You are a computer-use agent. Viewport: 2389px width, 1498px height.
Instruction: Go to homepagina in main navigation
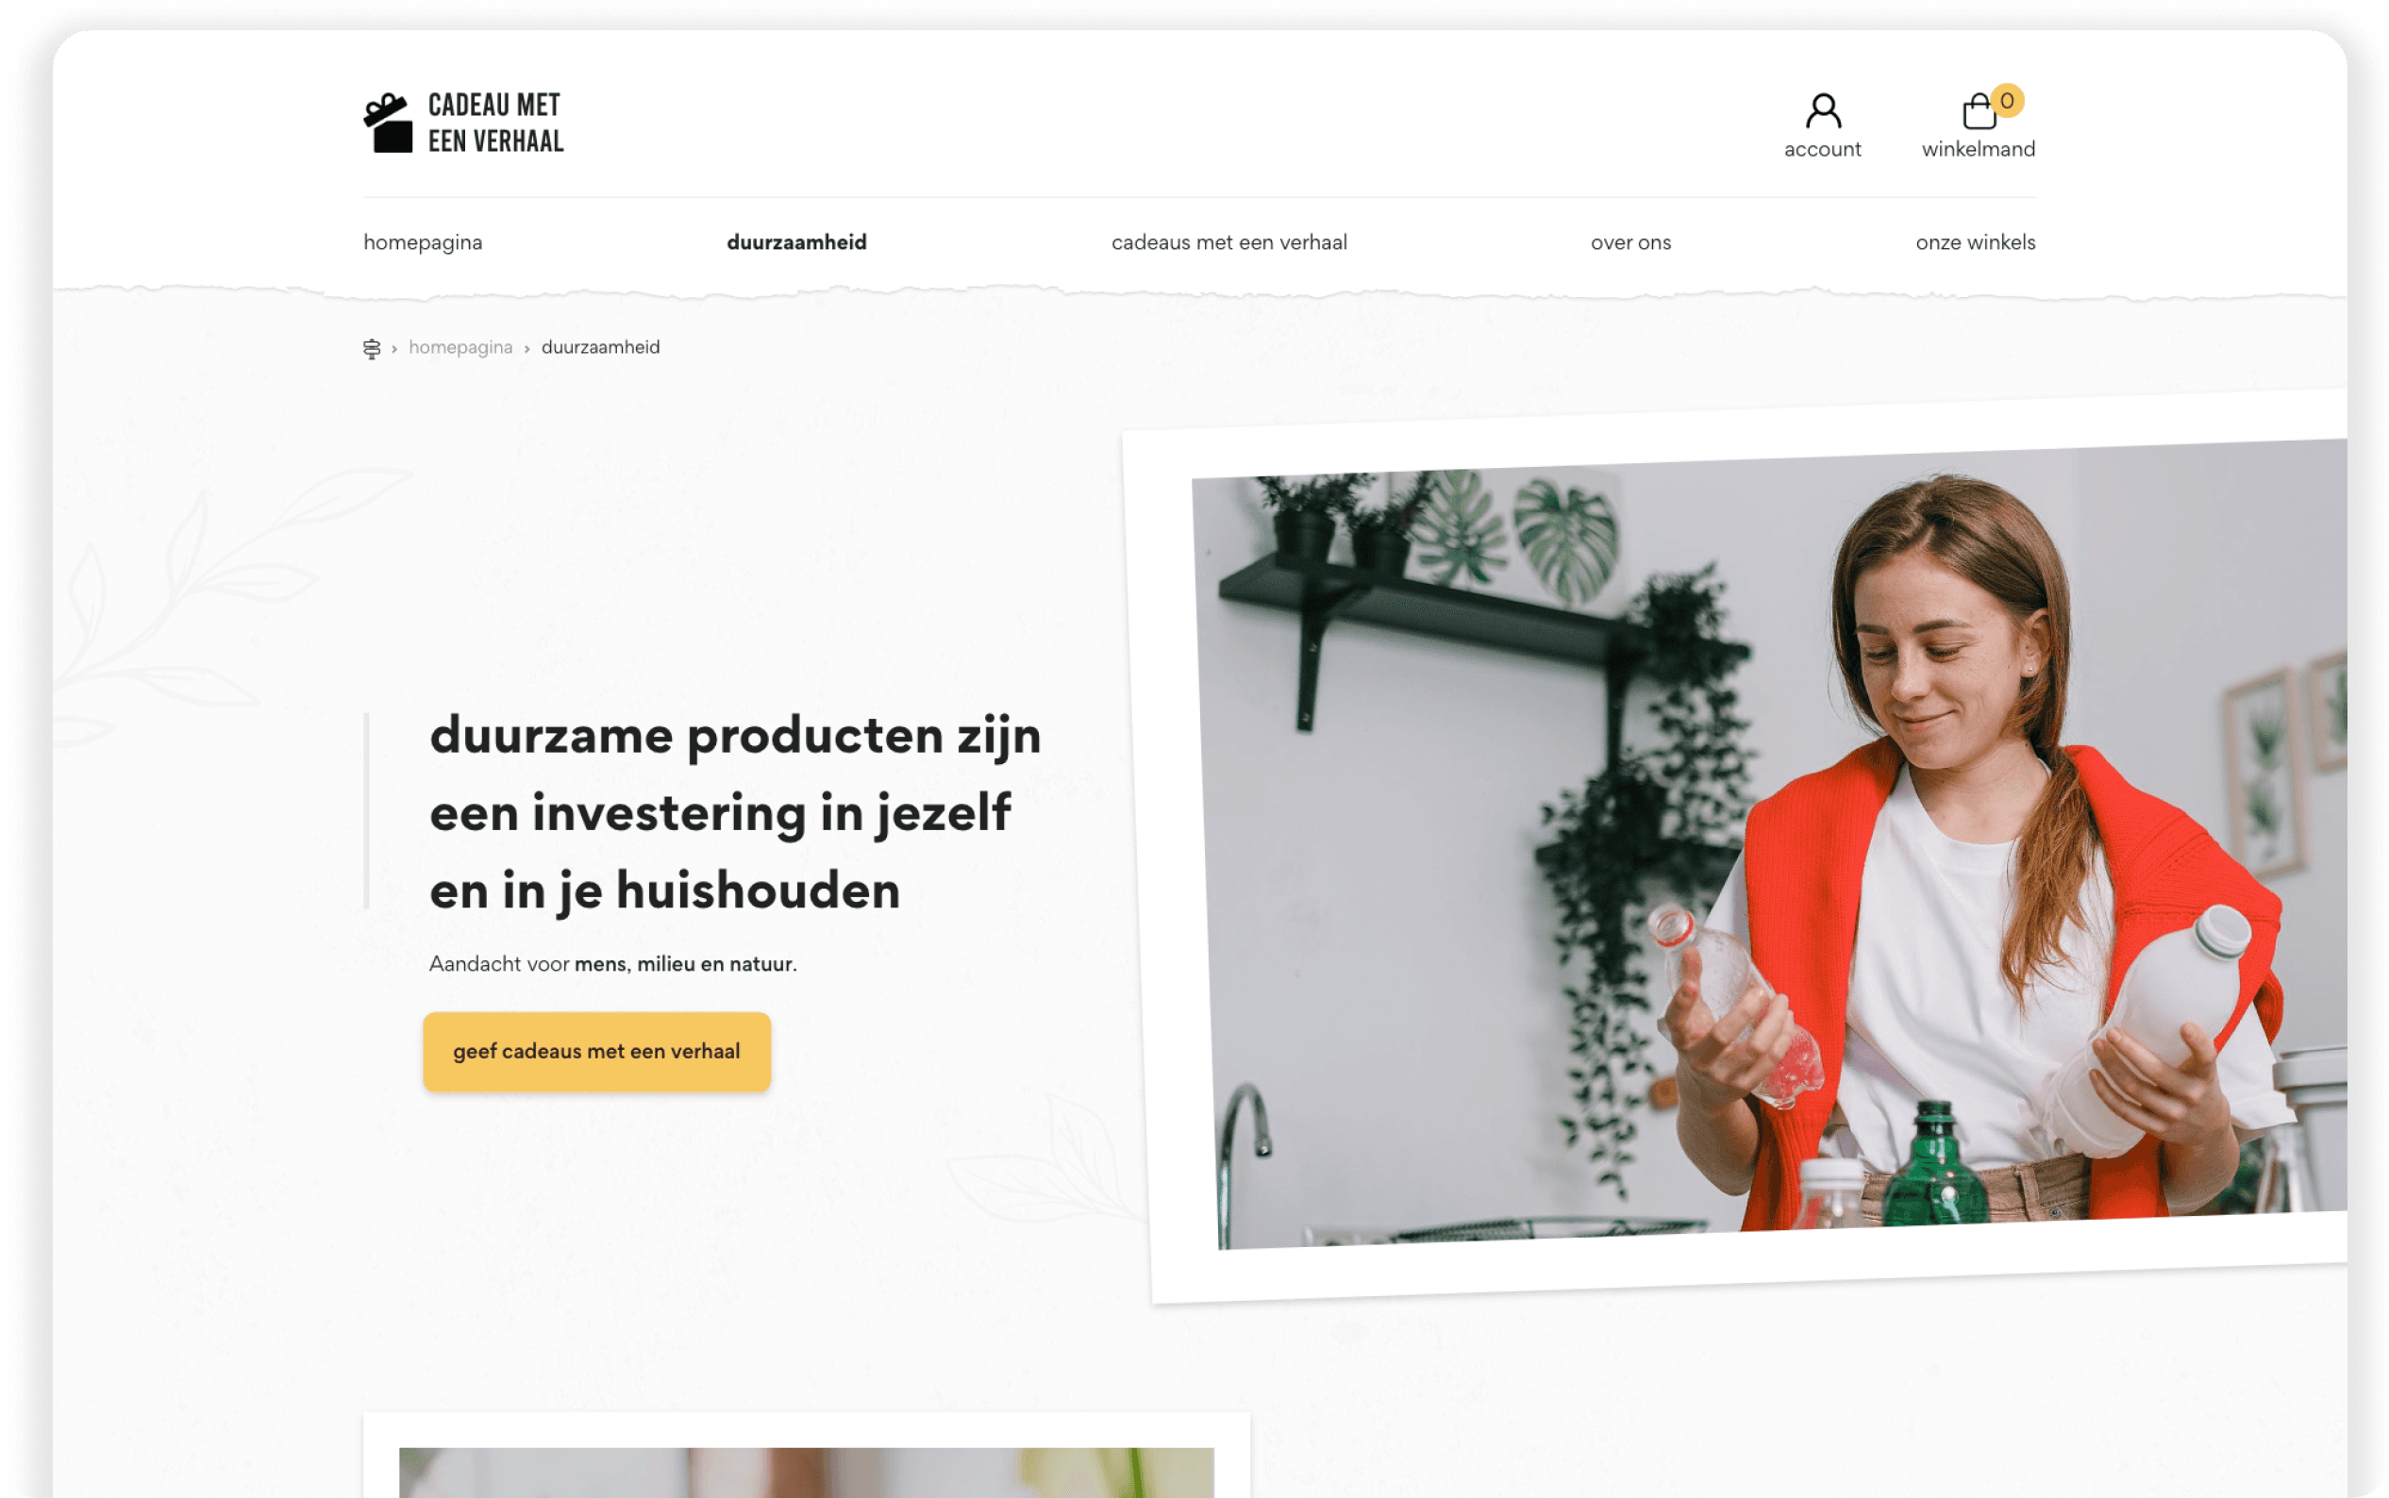tap(423, 242)
